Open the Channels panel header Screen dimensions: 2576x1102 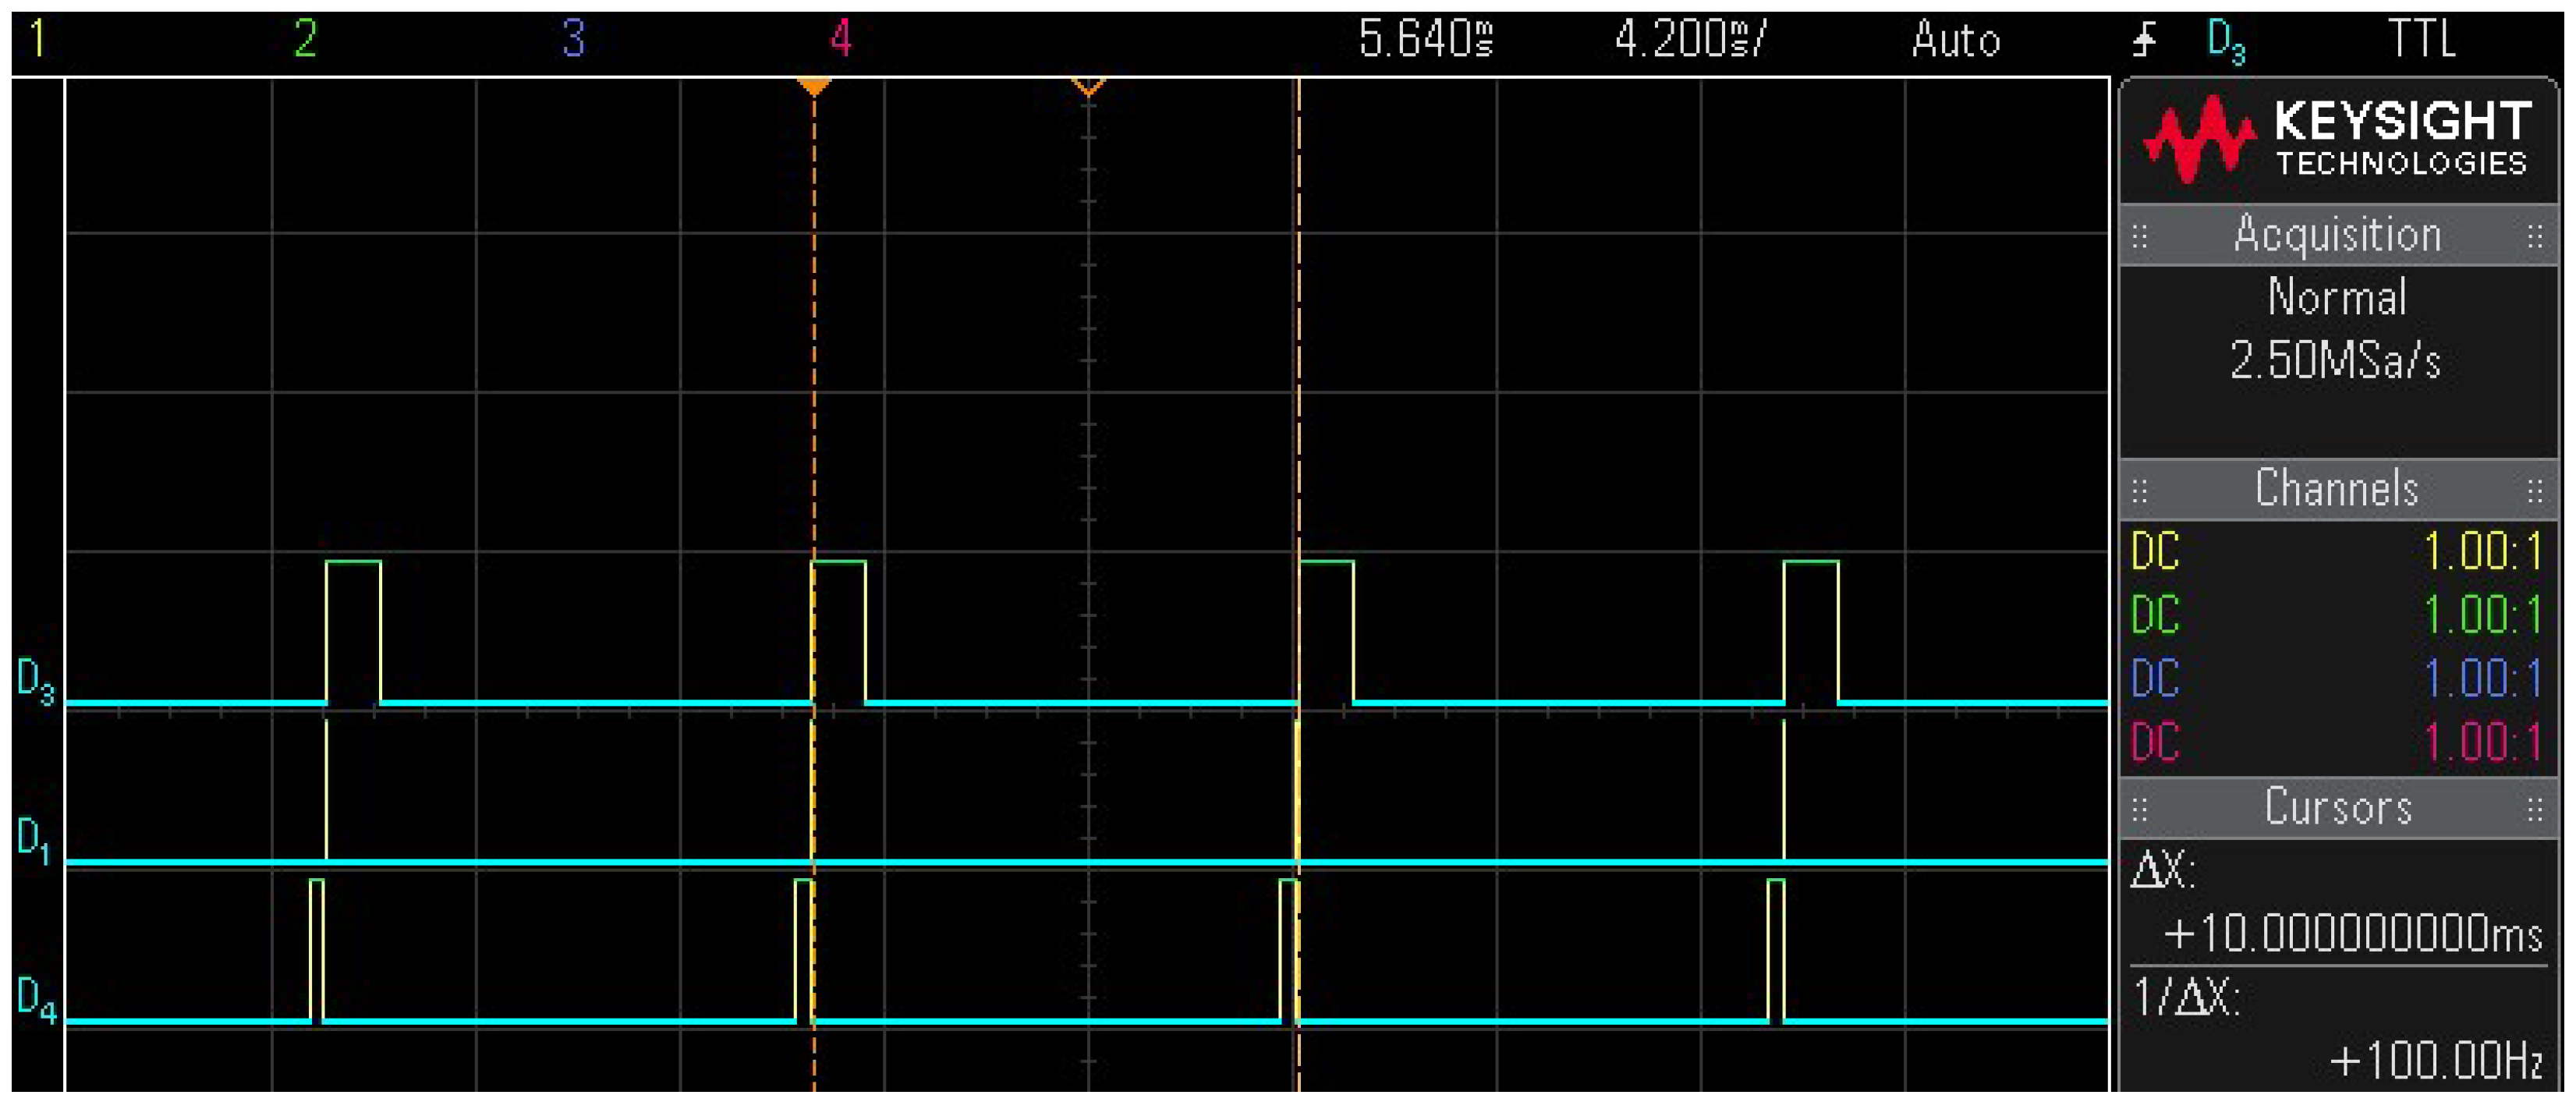tap(2337, 489)
